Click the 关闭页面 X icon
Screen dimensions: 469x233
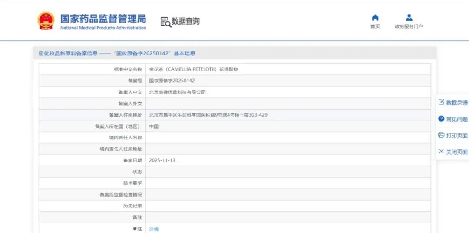coord(441,152)
